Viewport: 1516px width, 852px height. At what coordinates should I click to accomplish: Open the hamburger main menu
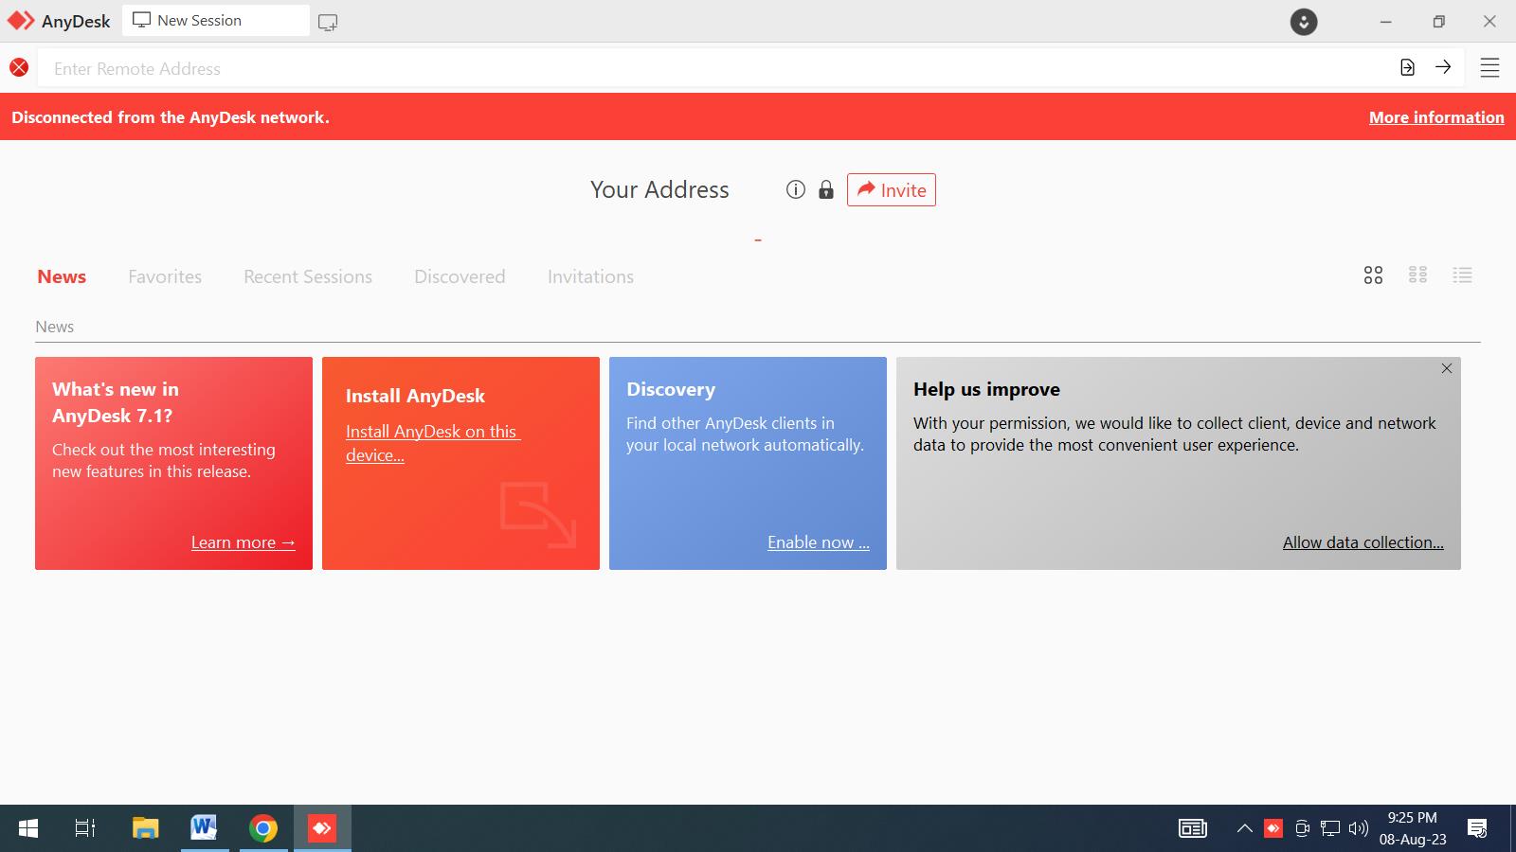click(1489, 68)
